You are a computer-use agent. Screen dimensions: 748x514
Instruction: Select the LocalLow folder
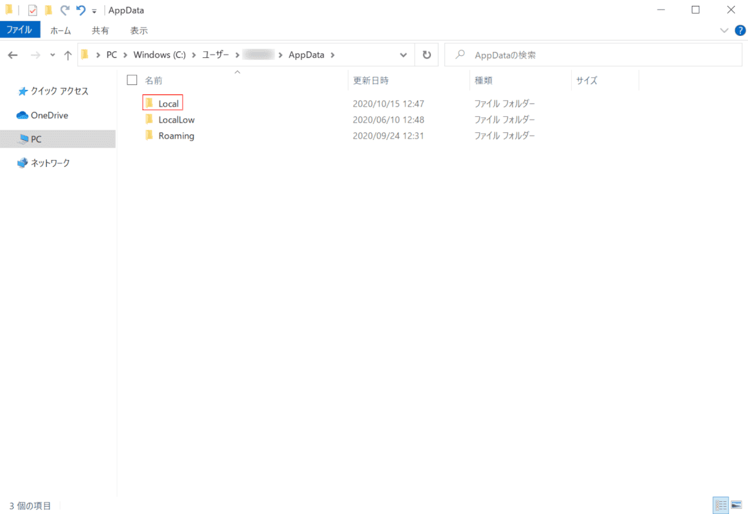click(176, 120)
